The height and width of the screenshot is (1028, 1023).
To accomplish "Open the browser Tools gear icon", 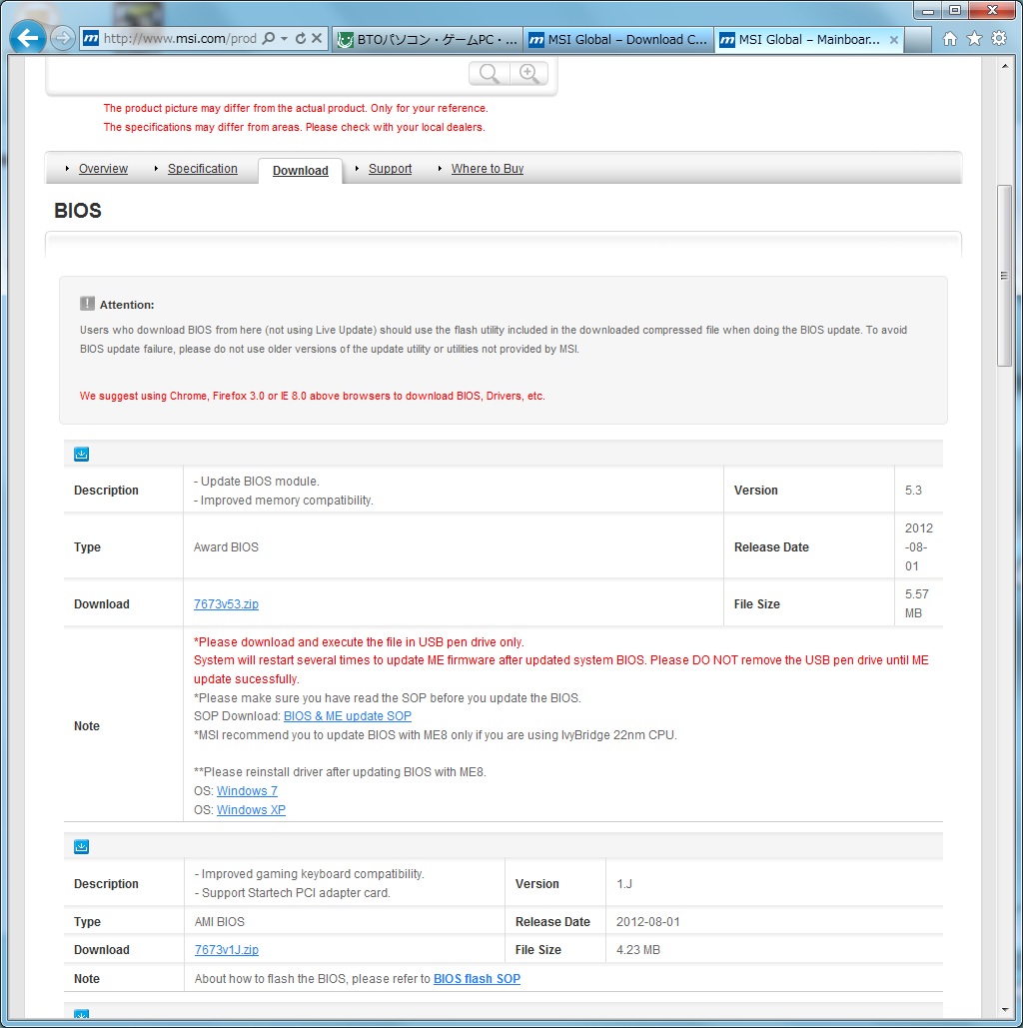I will 999,39.
